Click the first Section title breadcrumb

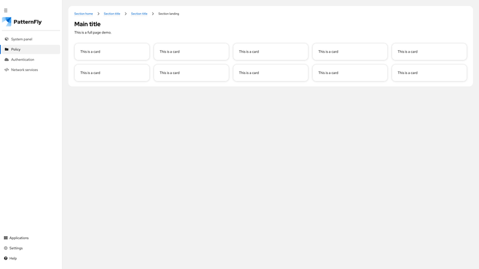(111, 14)
